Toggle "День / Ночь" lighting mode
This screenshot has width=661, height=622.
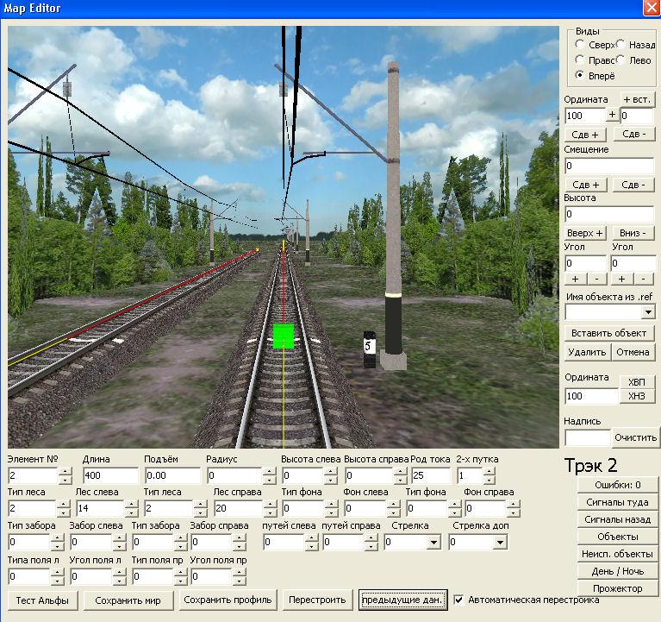617,571
